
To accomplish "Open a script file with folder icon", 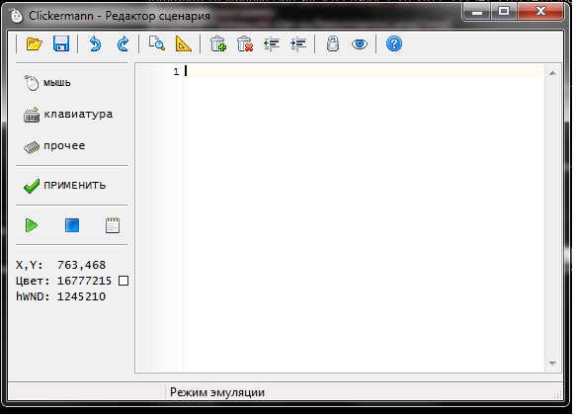I will tap(35, 44).
